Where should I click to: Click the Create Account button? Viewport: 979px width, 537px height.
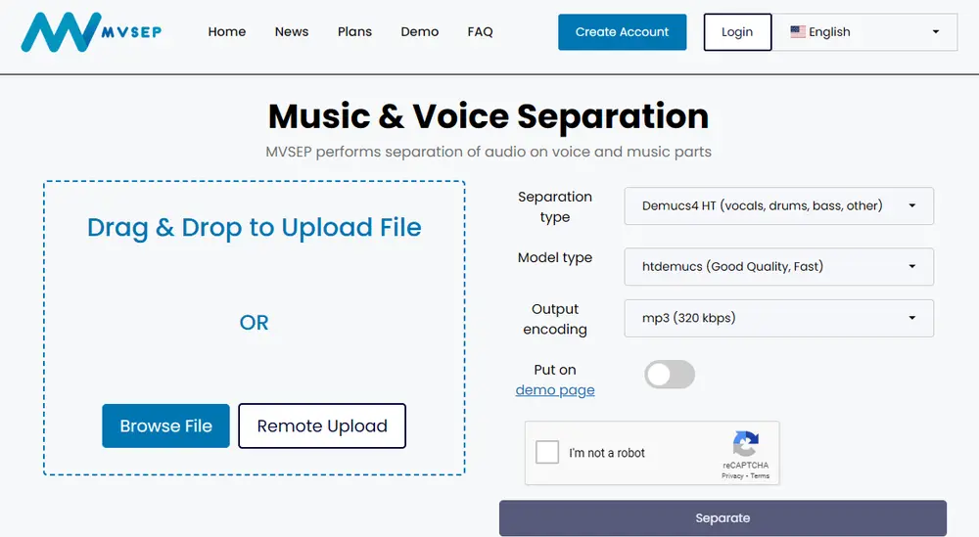622,32
